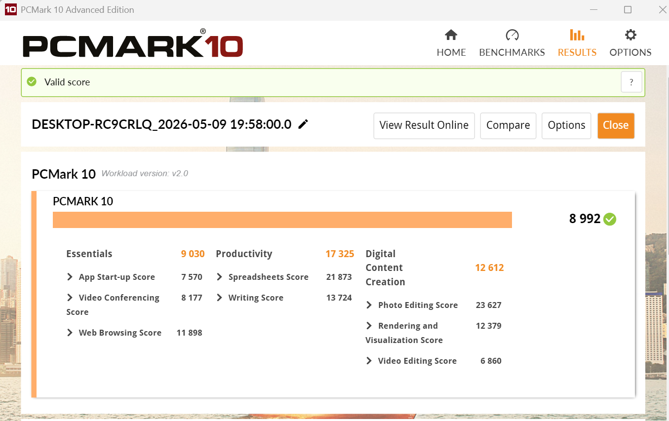Viewport: 669px width, 421px height.
Task: Click the overall score 8 992
Action: (x=585, y=219)
